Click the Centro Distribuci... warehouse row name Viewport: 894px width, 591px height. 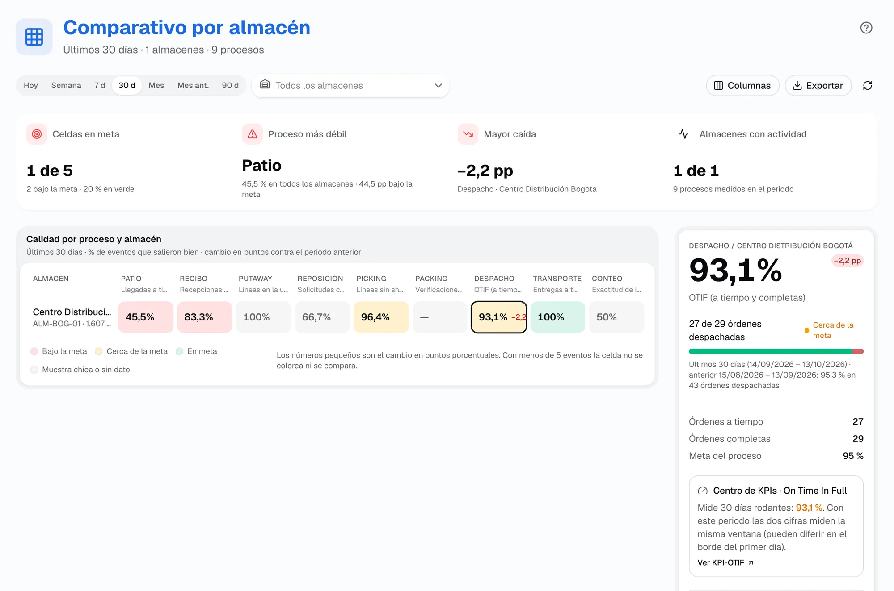coord(72,312)
